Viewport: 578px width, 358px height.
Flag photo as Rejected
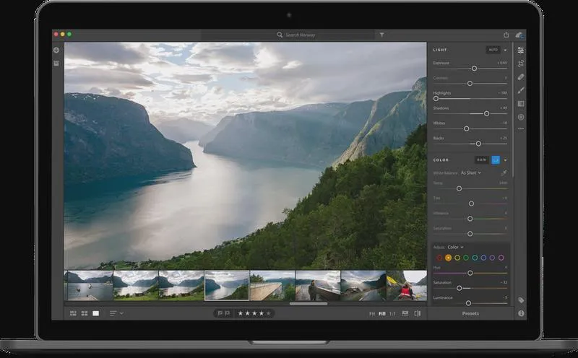tap(227, 313)
